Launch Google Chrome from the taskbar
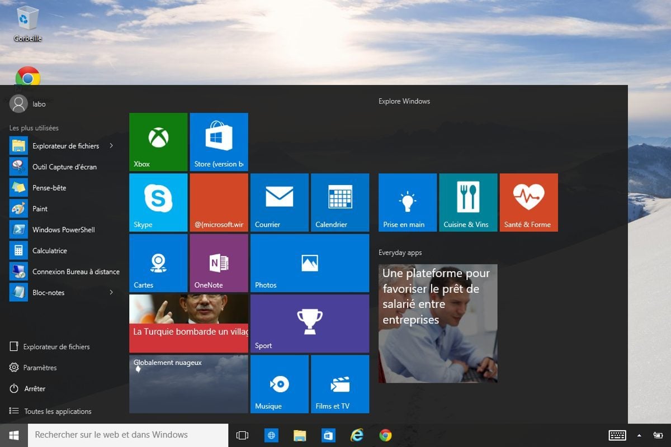 (x=385, y=435)
